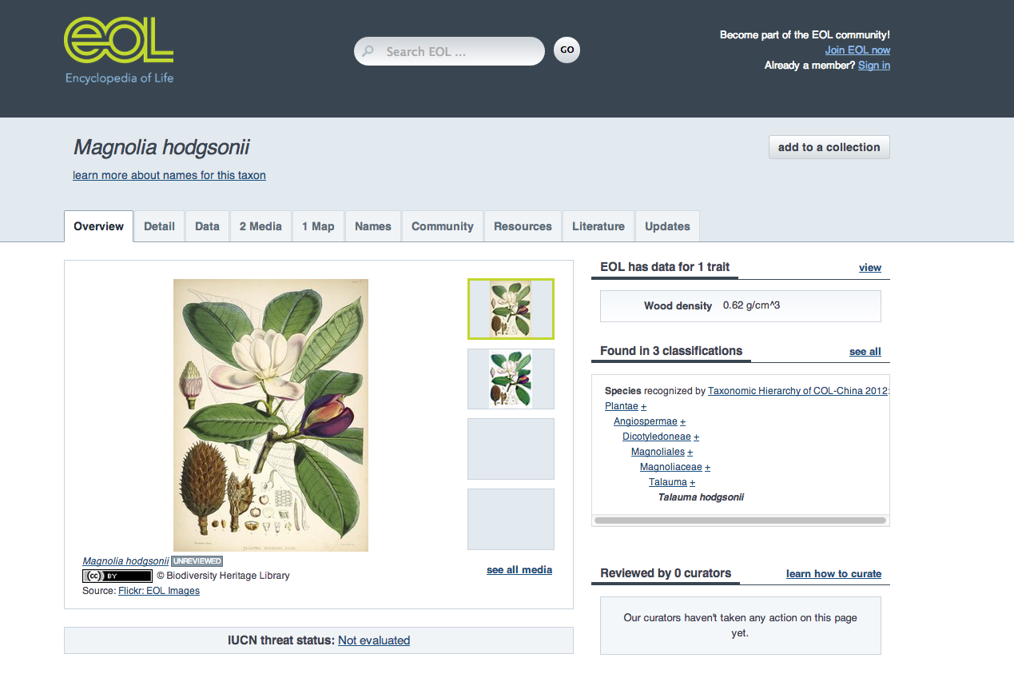Select the second Magnolia thumbnail image
Screen dimensions: 1014x682
511,379
